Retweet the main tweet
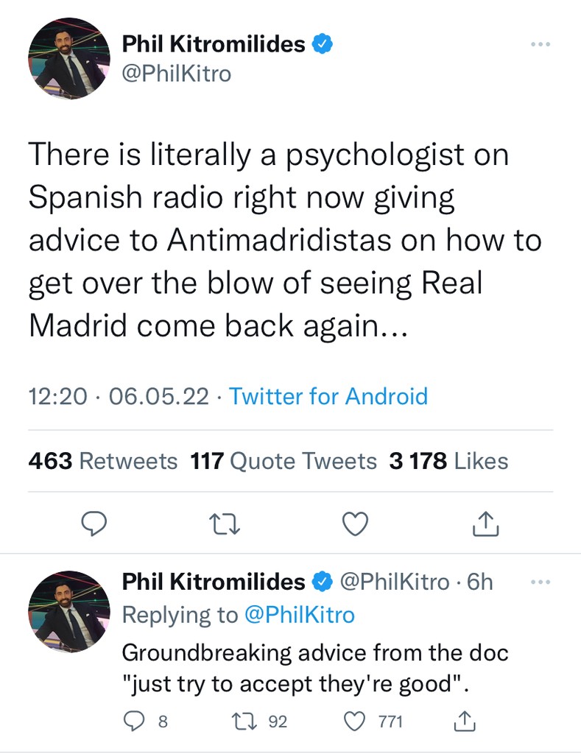Viewport: 581px width, 754px height. [x=221, y=524]
